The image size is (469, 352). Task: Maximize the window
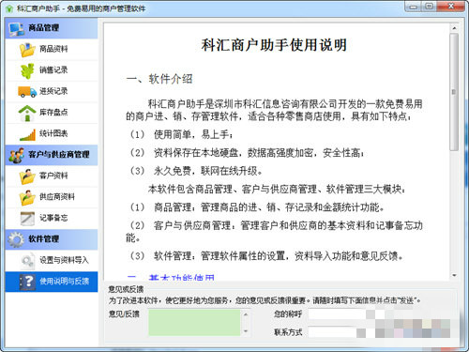tap(430, 7)
